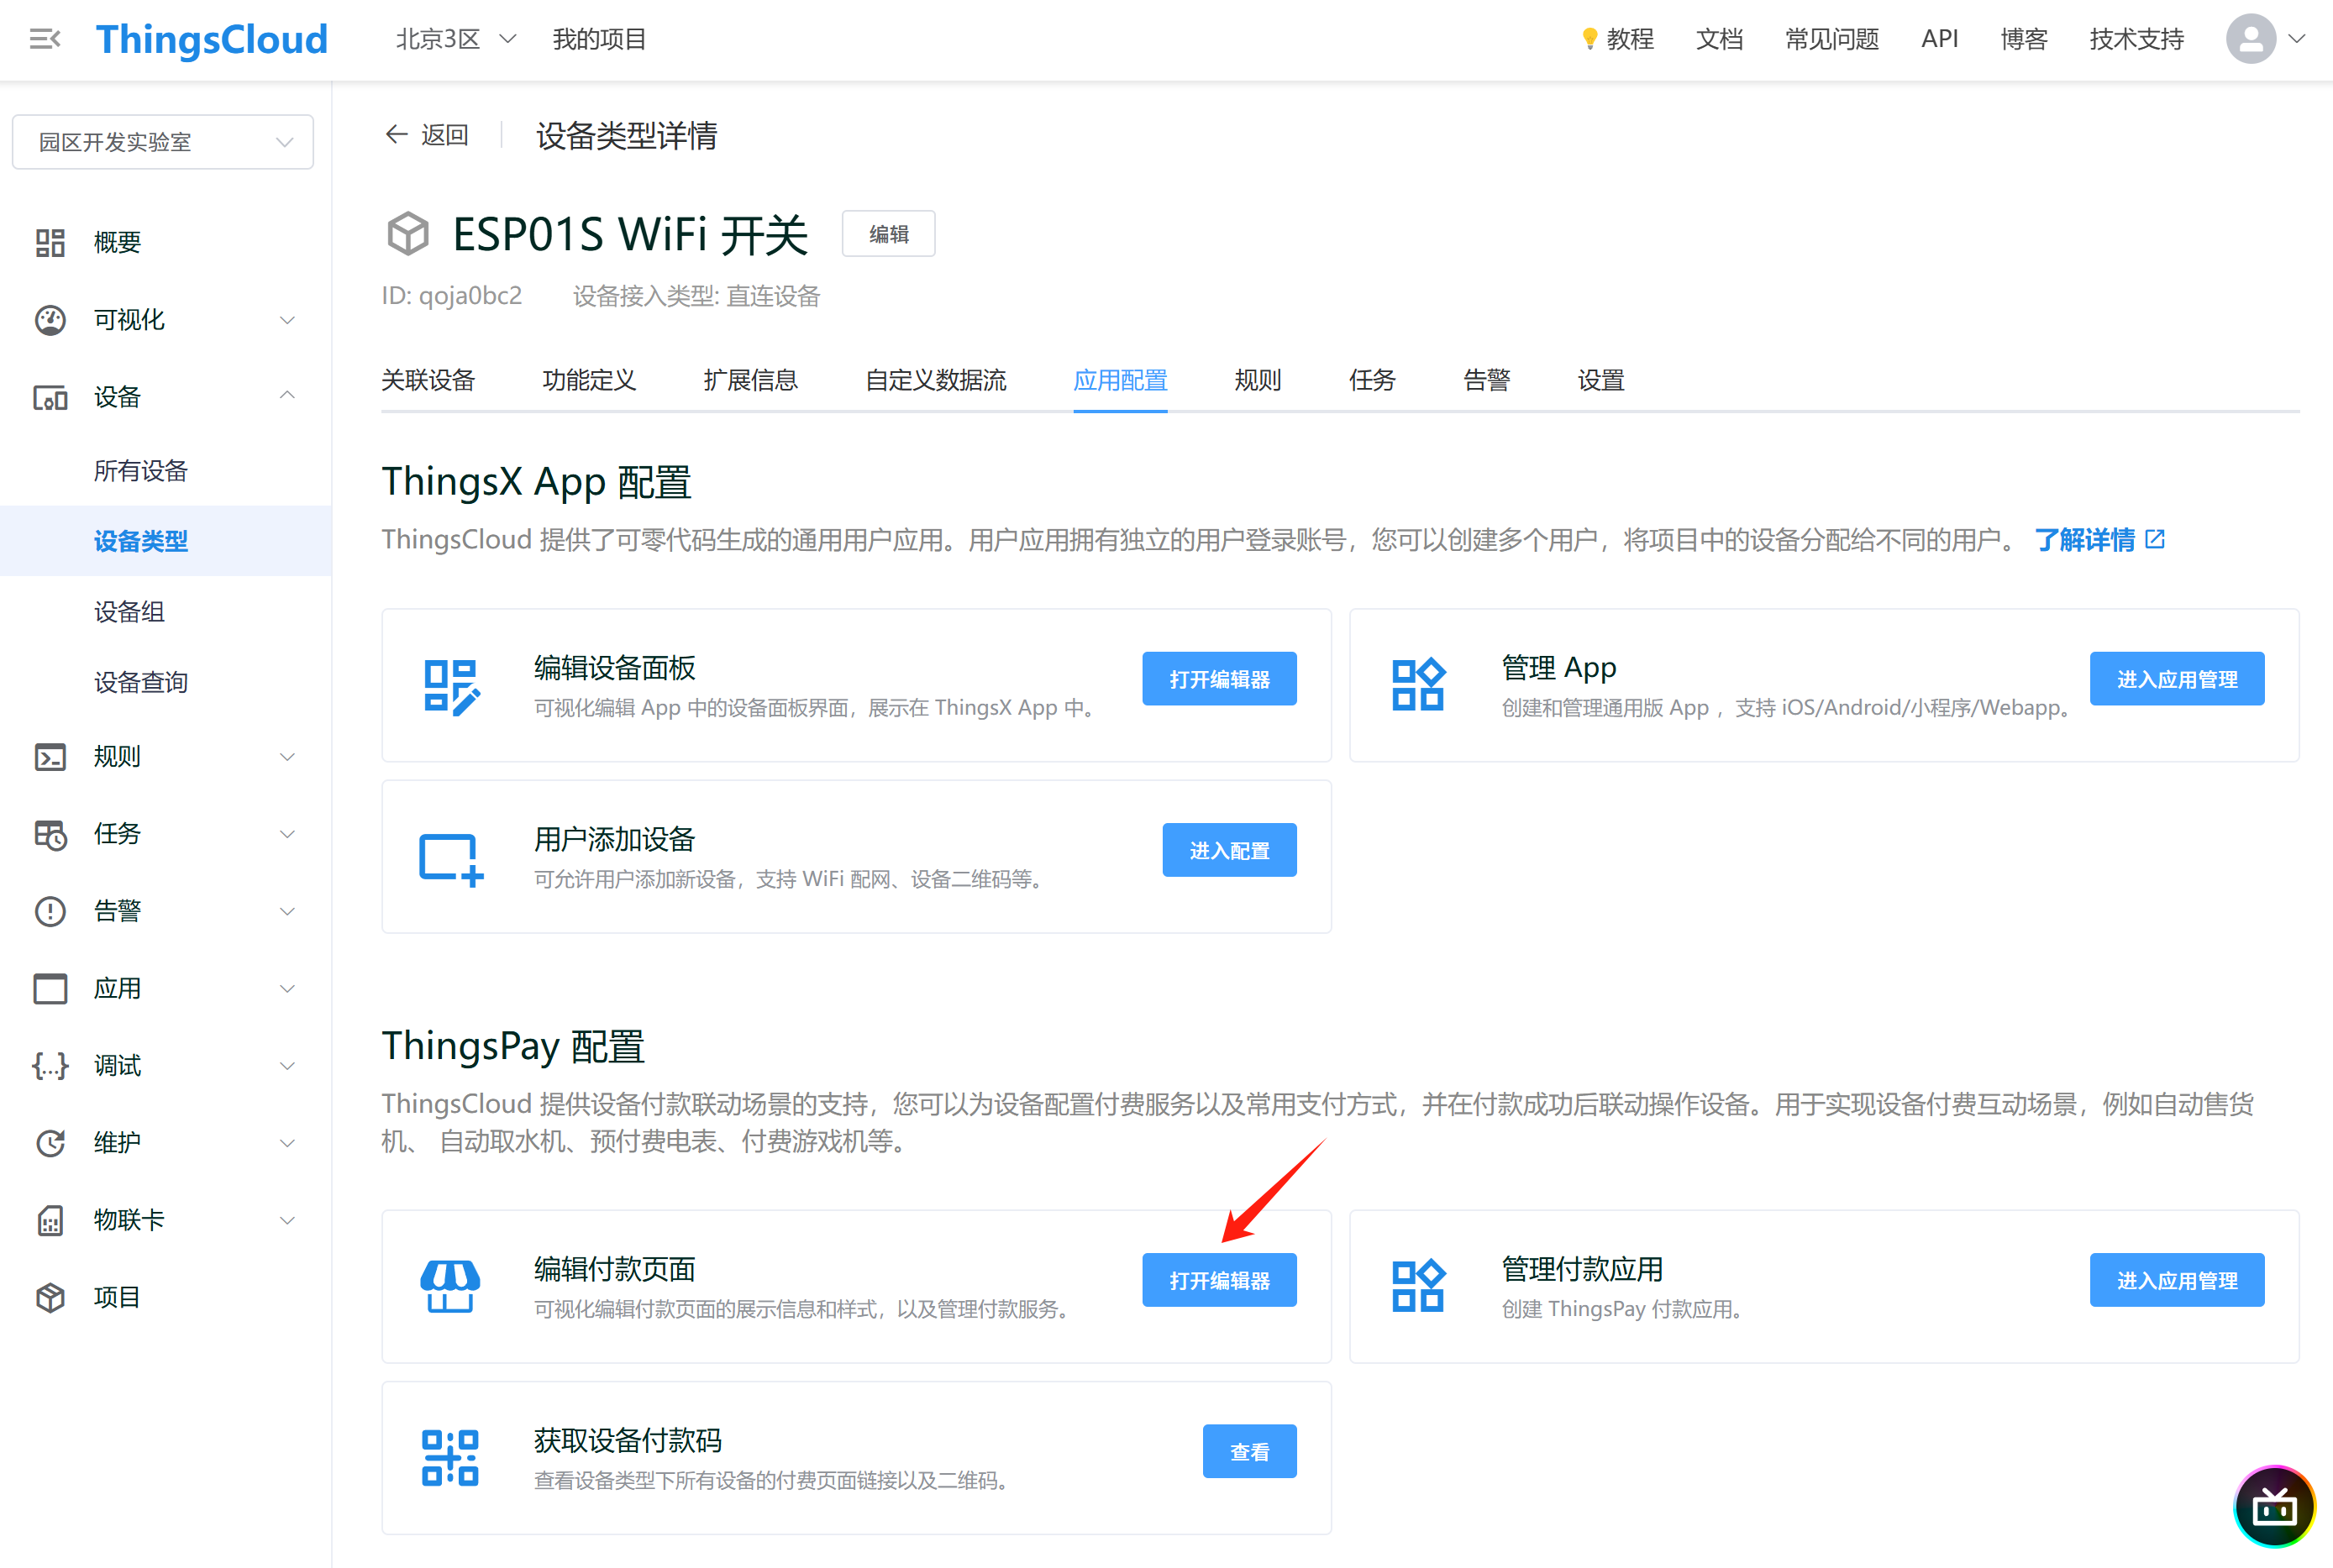Image resolution: width=2333 pixels, height=1568 pixels.
Task: Expand the 告警 sidebar menu
Action: pyautogui.click(x=287, y=911)
